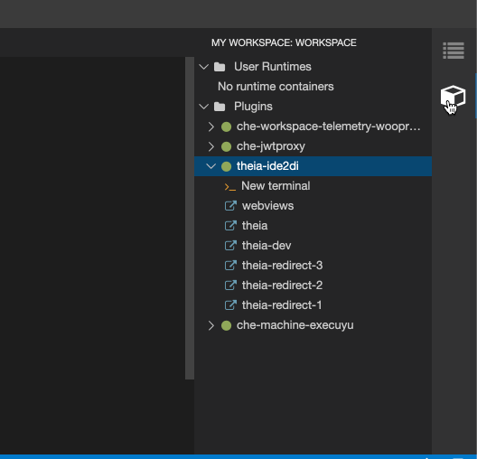Image resolution: width=477 pixels, height=459 pixels.
Task: Click the theia-redirect-1 external link icon
Action: (230, 305)
